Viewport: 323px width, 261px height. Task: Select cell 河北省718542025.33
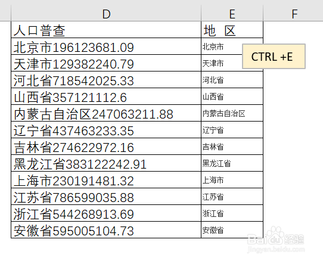pos(106,80)
